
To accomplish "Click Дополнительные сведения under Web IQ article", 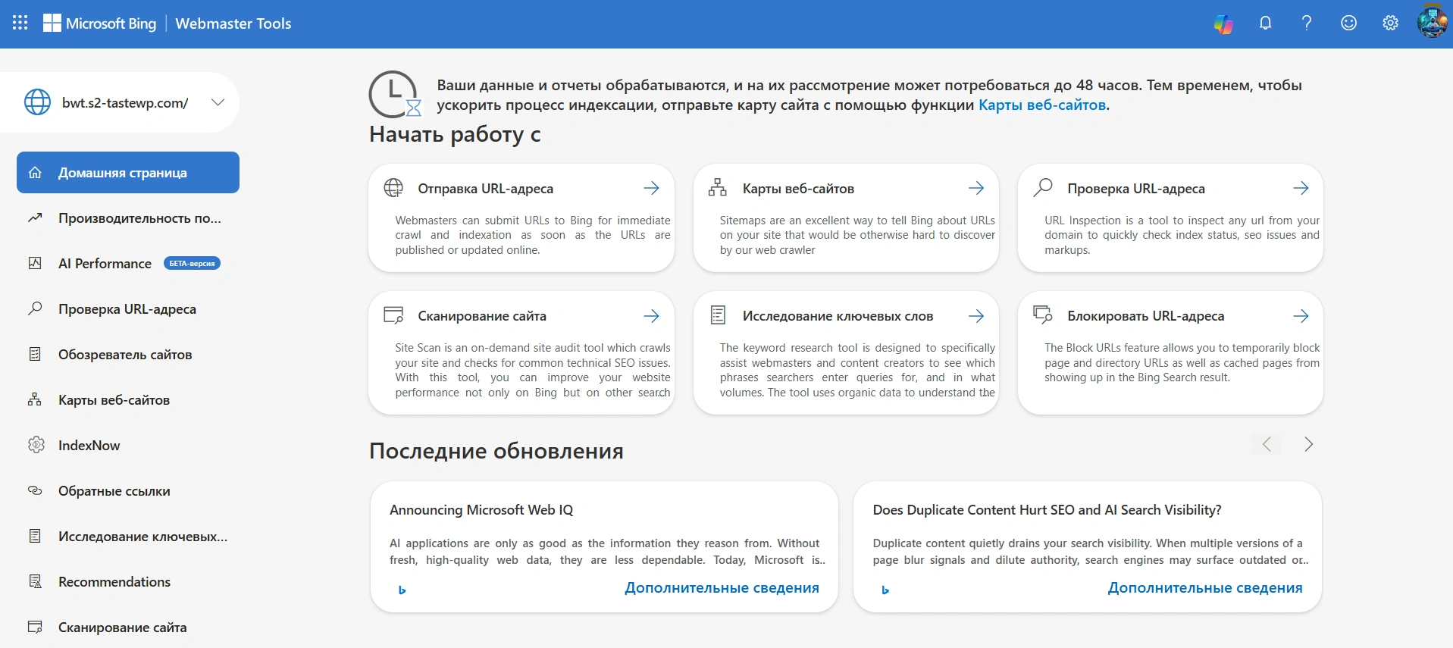I will (x=722, y=588).
